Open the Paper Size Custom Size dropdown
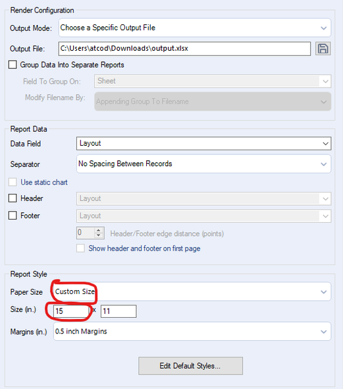Image resolution: width=343 pixels, height=389 pixels. pyautogui.click(x=192, y=291)
